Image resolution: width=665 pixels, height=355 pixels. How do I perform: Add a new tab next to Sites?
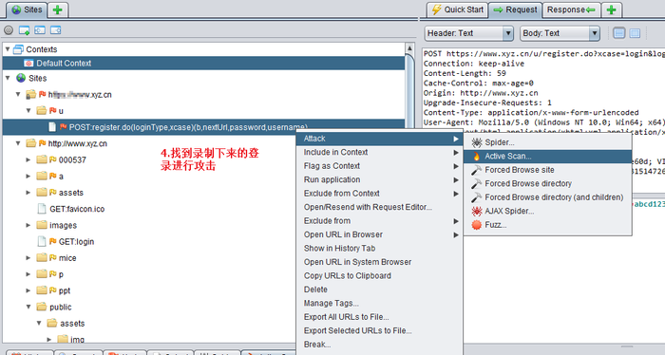click(x=58, y=9)
